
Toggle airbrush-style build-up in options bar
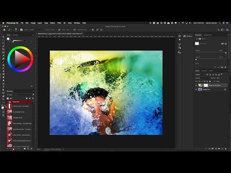(x=75, y=30)
